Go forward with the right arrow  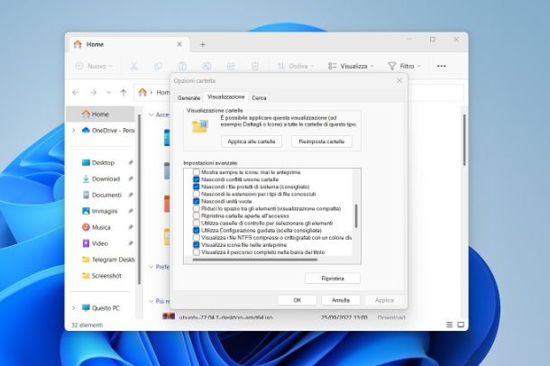(x=93, y=93)
